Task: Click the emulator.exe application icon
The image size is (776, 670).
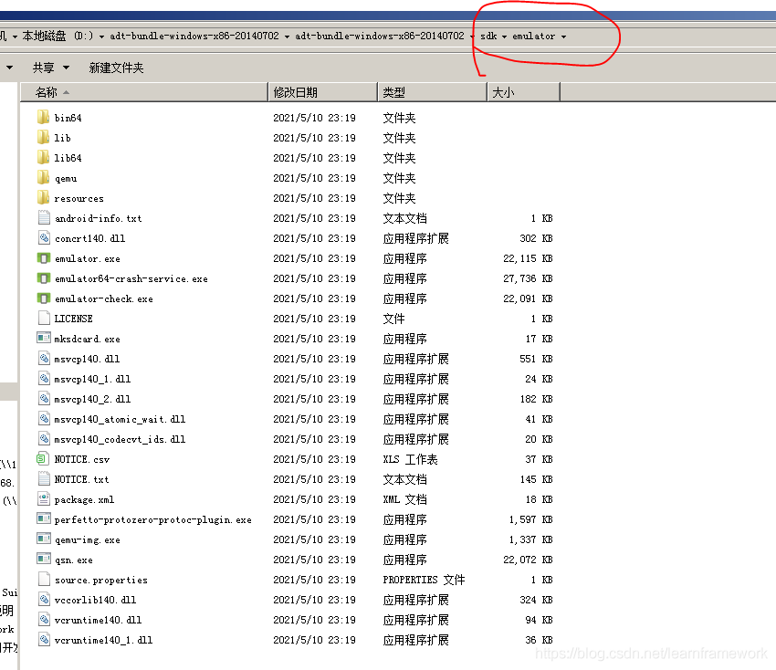Action: [44, 257]
